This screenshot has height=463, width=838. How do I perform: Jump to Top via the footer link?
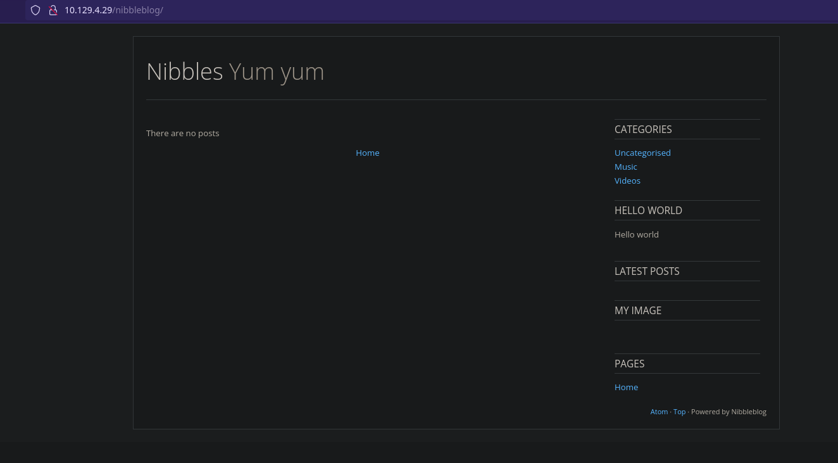679,412
